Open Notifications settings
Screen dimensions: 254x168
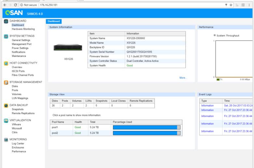[19, 52]
